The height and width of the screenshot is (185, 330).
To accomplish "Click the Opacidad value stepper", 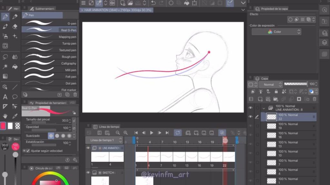I will coord(70,128).
